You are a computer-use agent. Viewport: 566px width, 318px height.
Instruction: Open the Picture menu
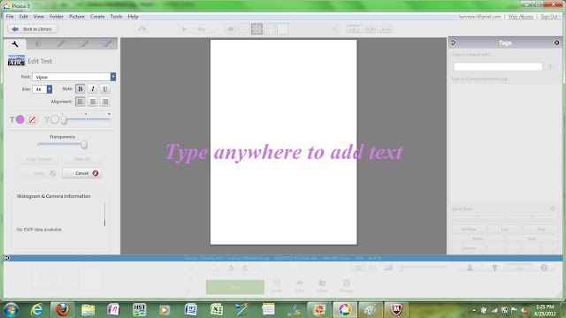click(77, 17)
